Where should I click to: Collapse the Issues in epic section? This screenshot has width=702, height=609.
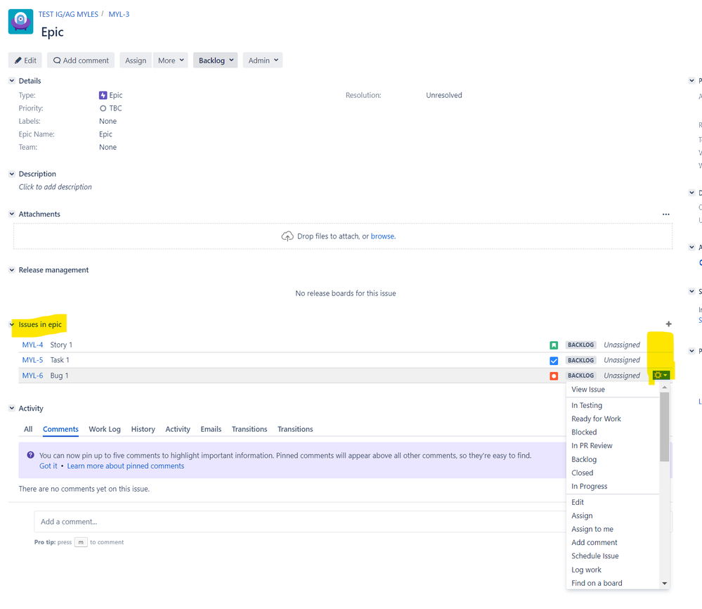point(11,324)
